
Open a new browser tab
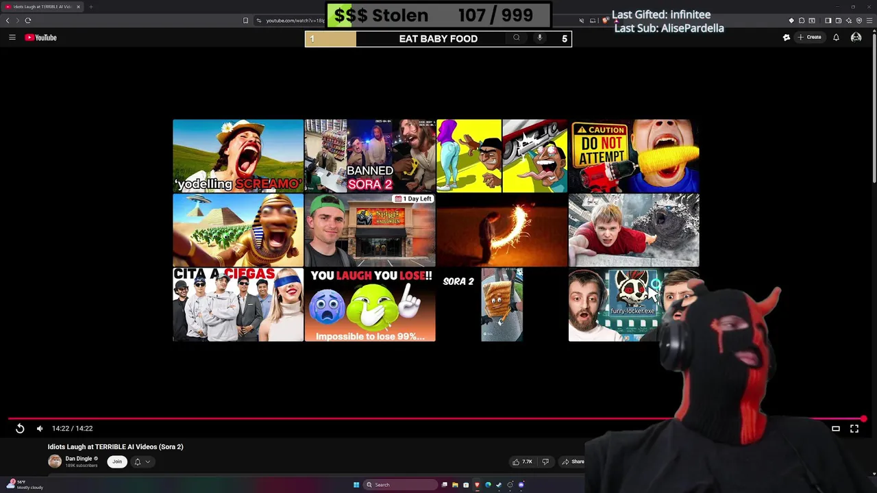pos(90,7)
